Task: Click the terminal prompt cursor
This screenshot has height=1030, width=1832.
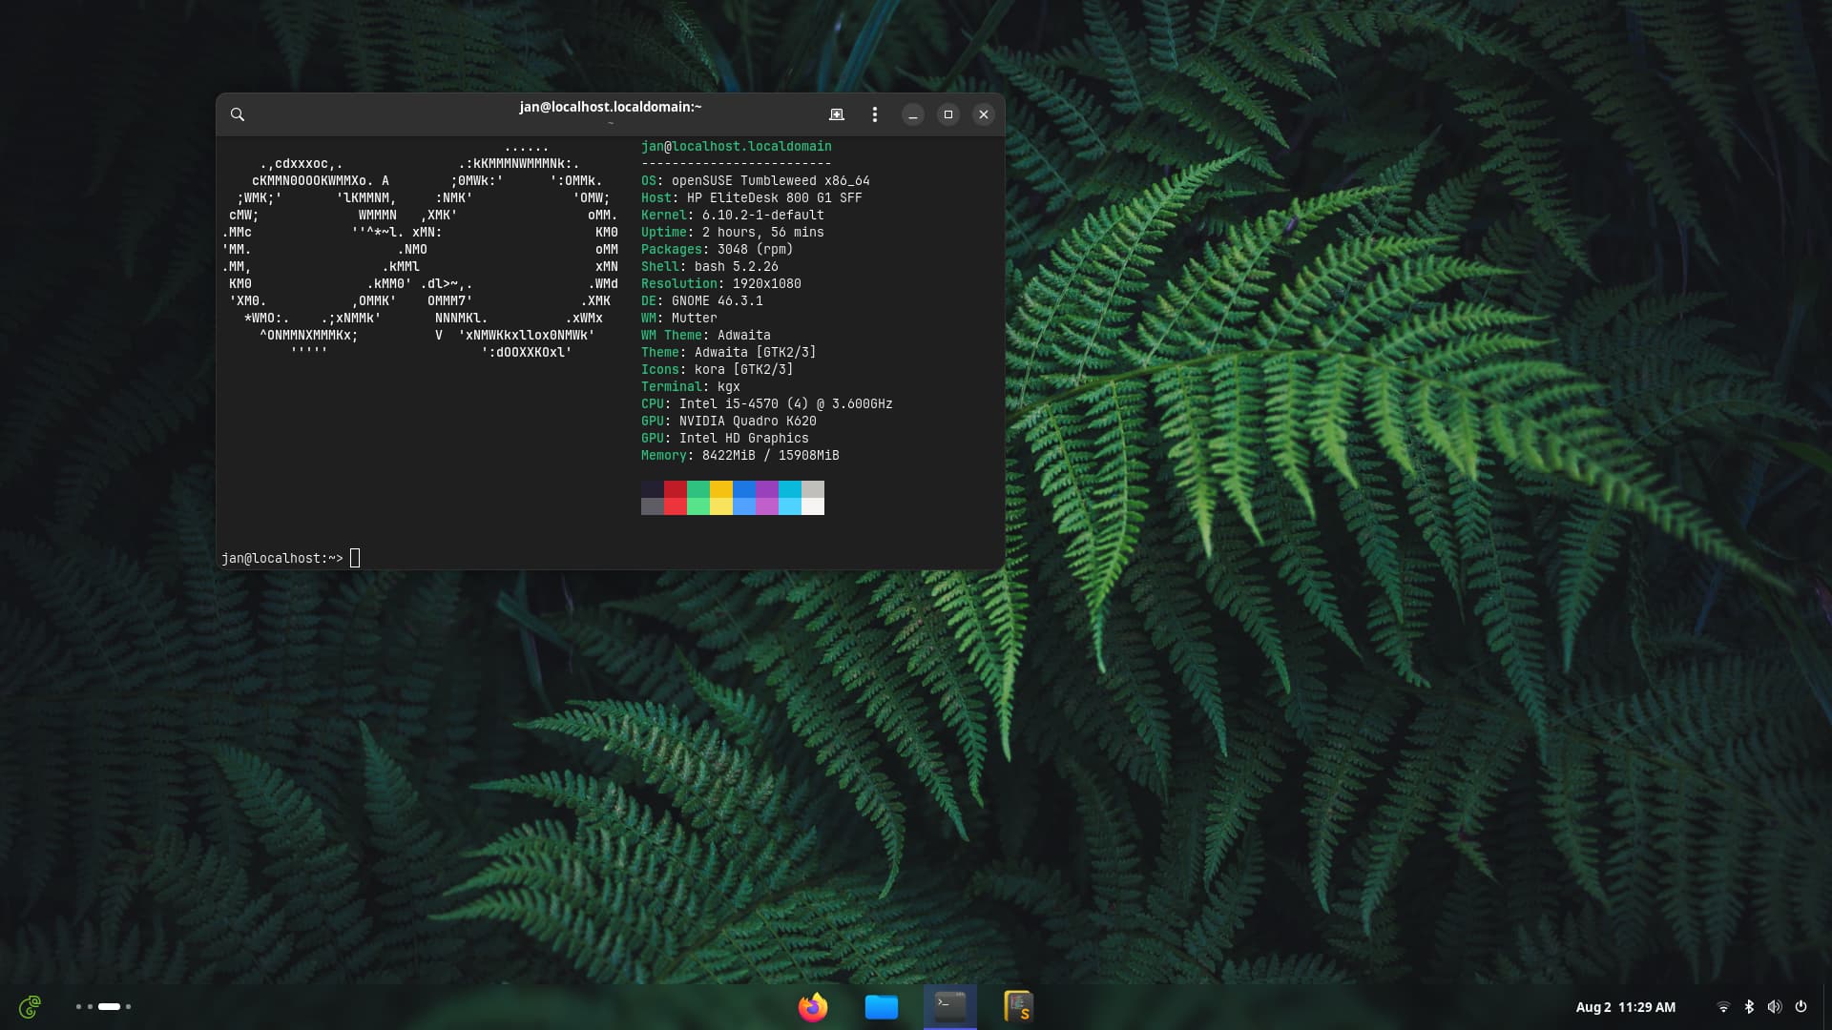Action: 355,558
